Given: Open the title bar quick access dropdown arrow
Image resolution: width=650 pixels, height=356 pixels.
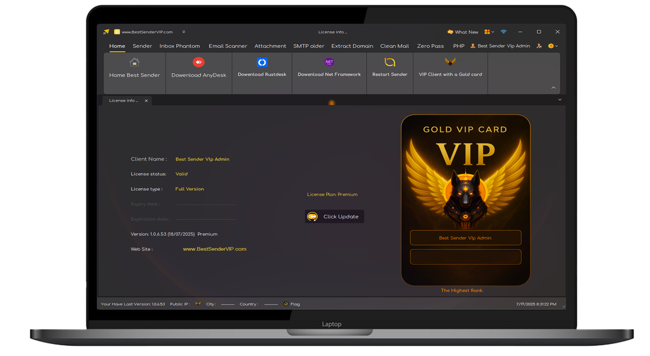Looking at the screenshot, I should [x=184, y=32].
